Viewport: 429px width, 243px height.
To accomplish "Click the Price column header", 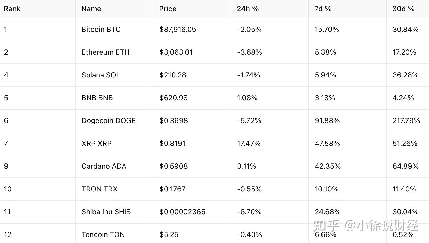I will click(168, 9).
